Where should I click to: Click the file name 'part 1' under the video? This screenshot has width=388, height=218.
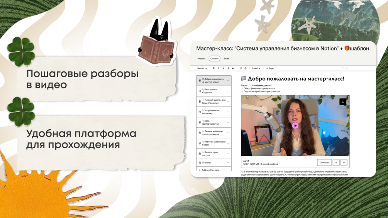pyautogui.click(x=246, y=161)
